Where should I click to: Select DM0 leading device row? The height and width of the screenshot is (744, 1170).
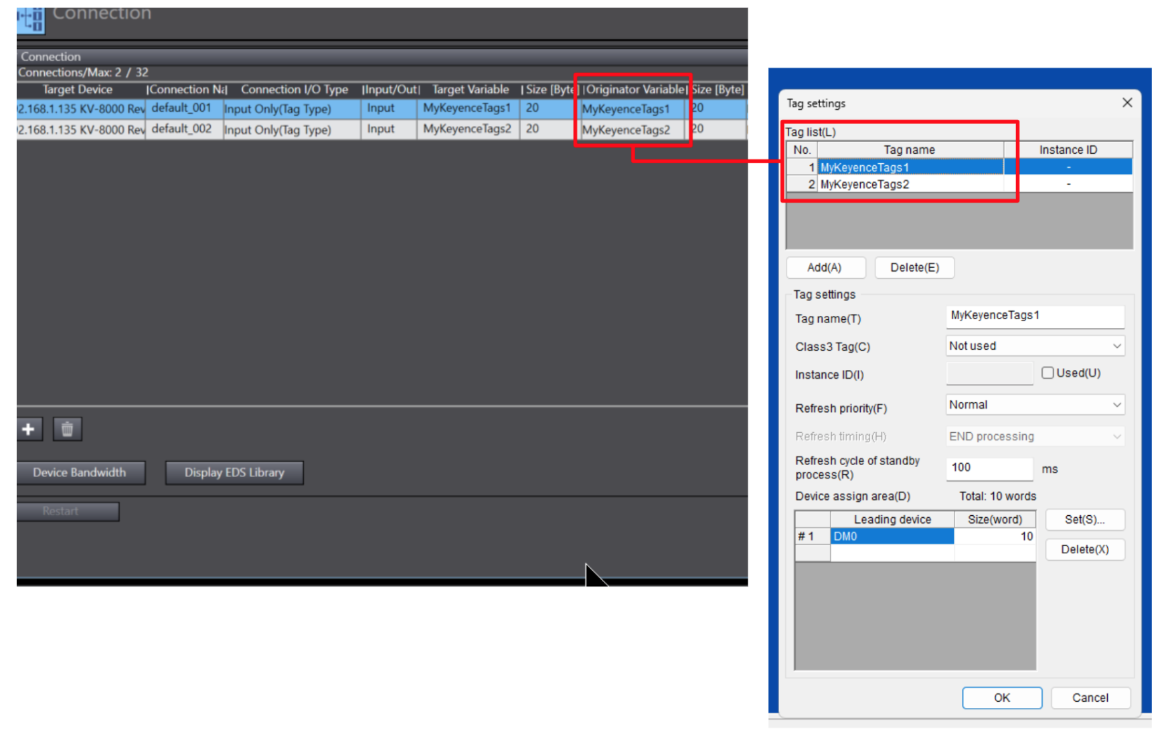892,536
